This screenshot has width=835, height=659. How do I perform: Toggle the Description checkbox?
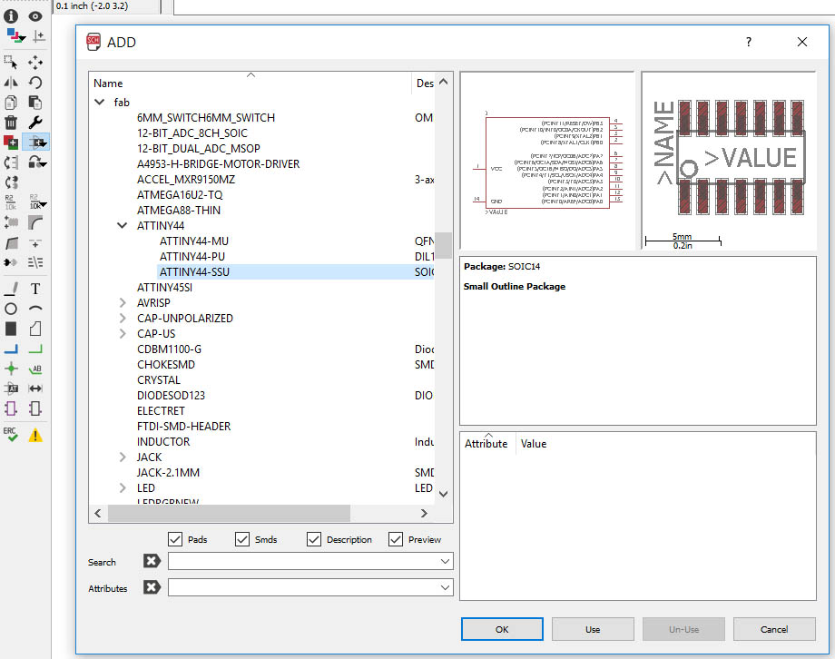pos(314,539)
